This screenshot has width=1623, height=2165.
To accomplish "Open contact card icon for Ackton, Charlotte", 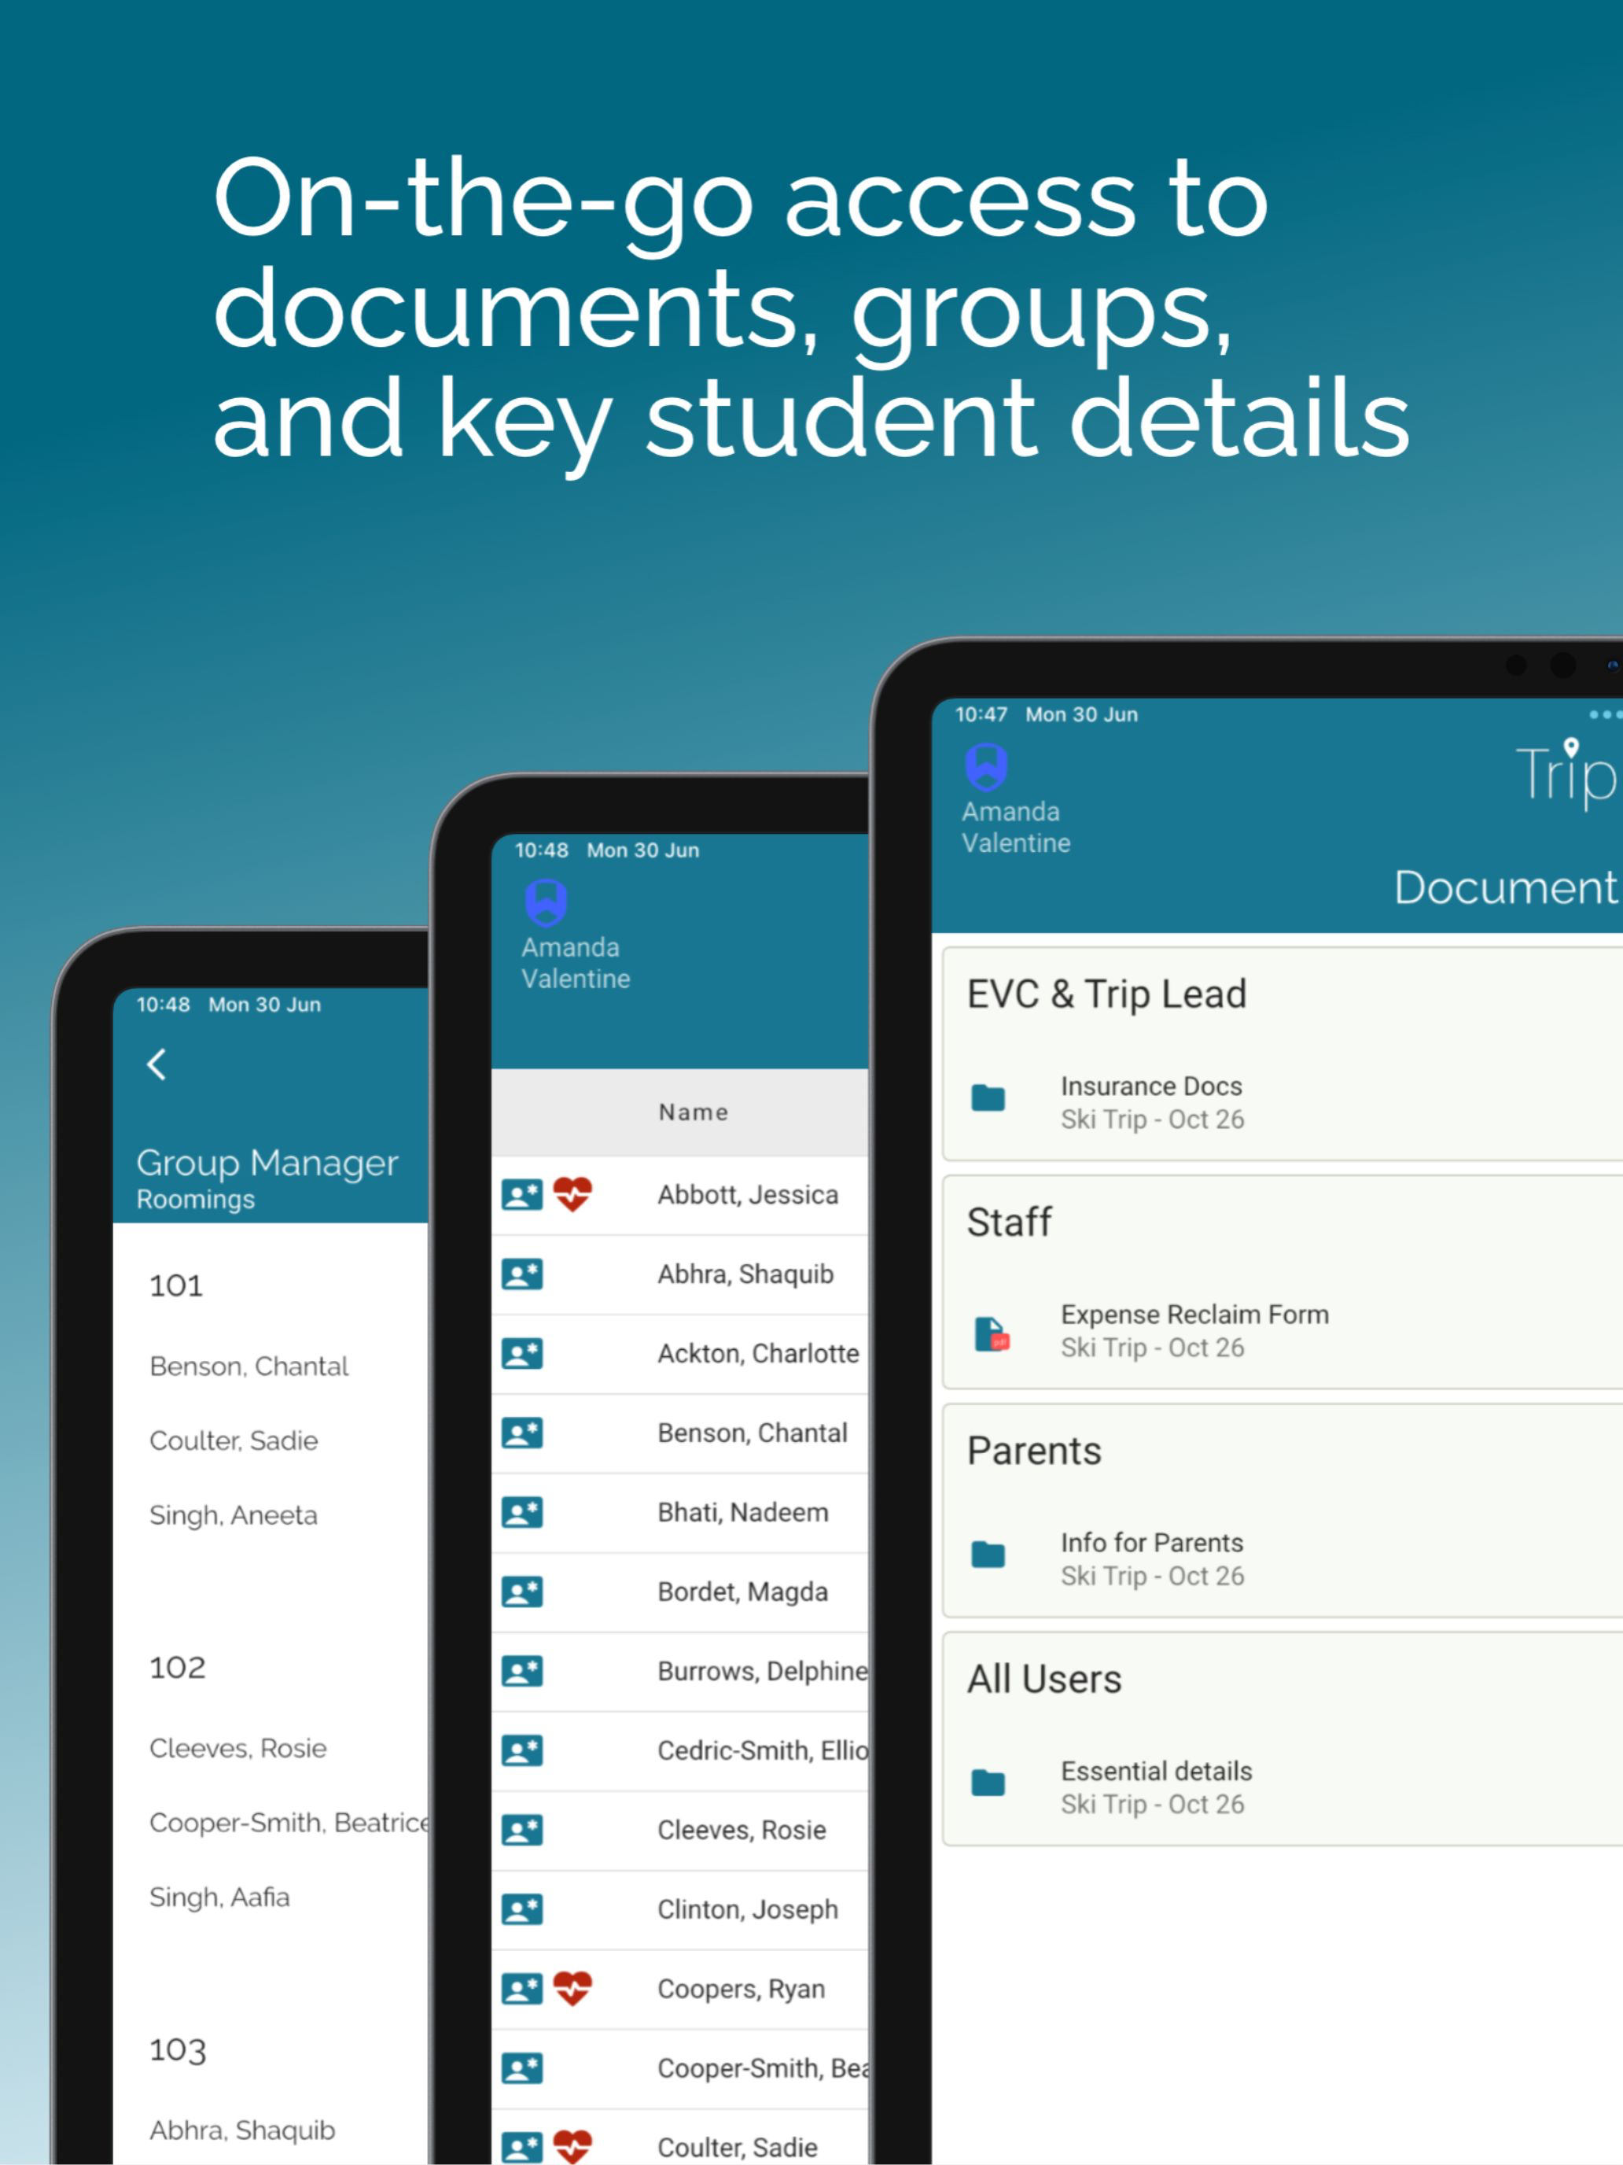I will coord(522,1354).
